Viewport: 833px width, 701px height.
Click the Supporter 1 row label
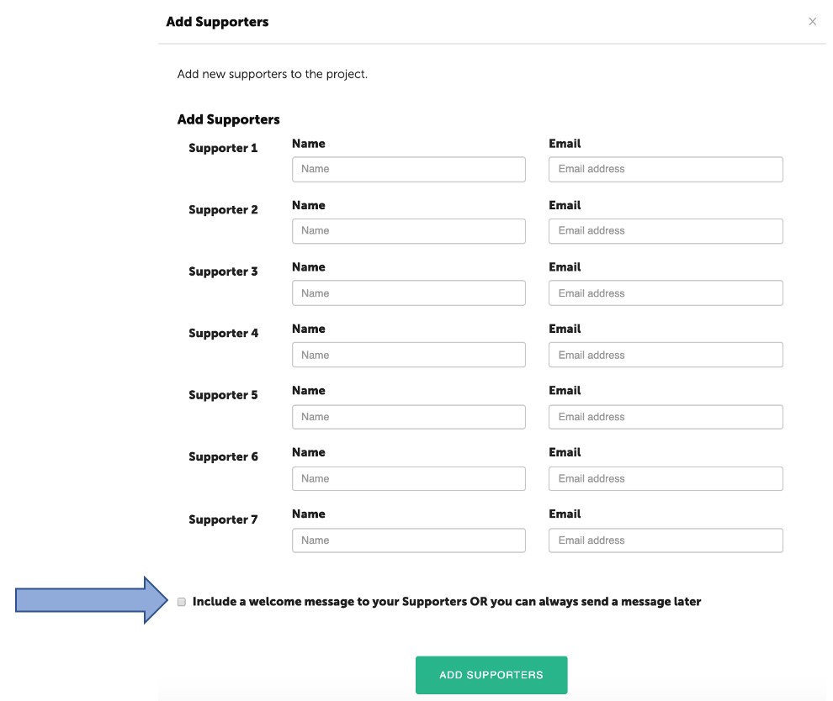click(223, 149)
